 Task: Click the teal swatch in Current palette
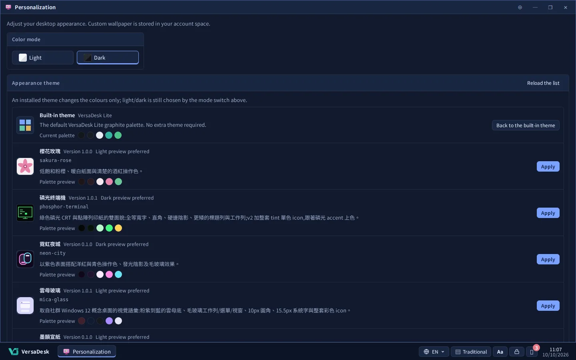(x=109, y=135)
